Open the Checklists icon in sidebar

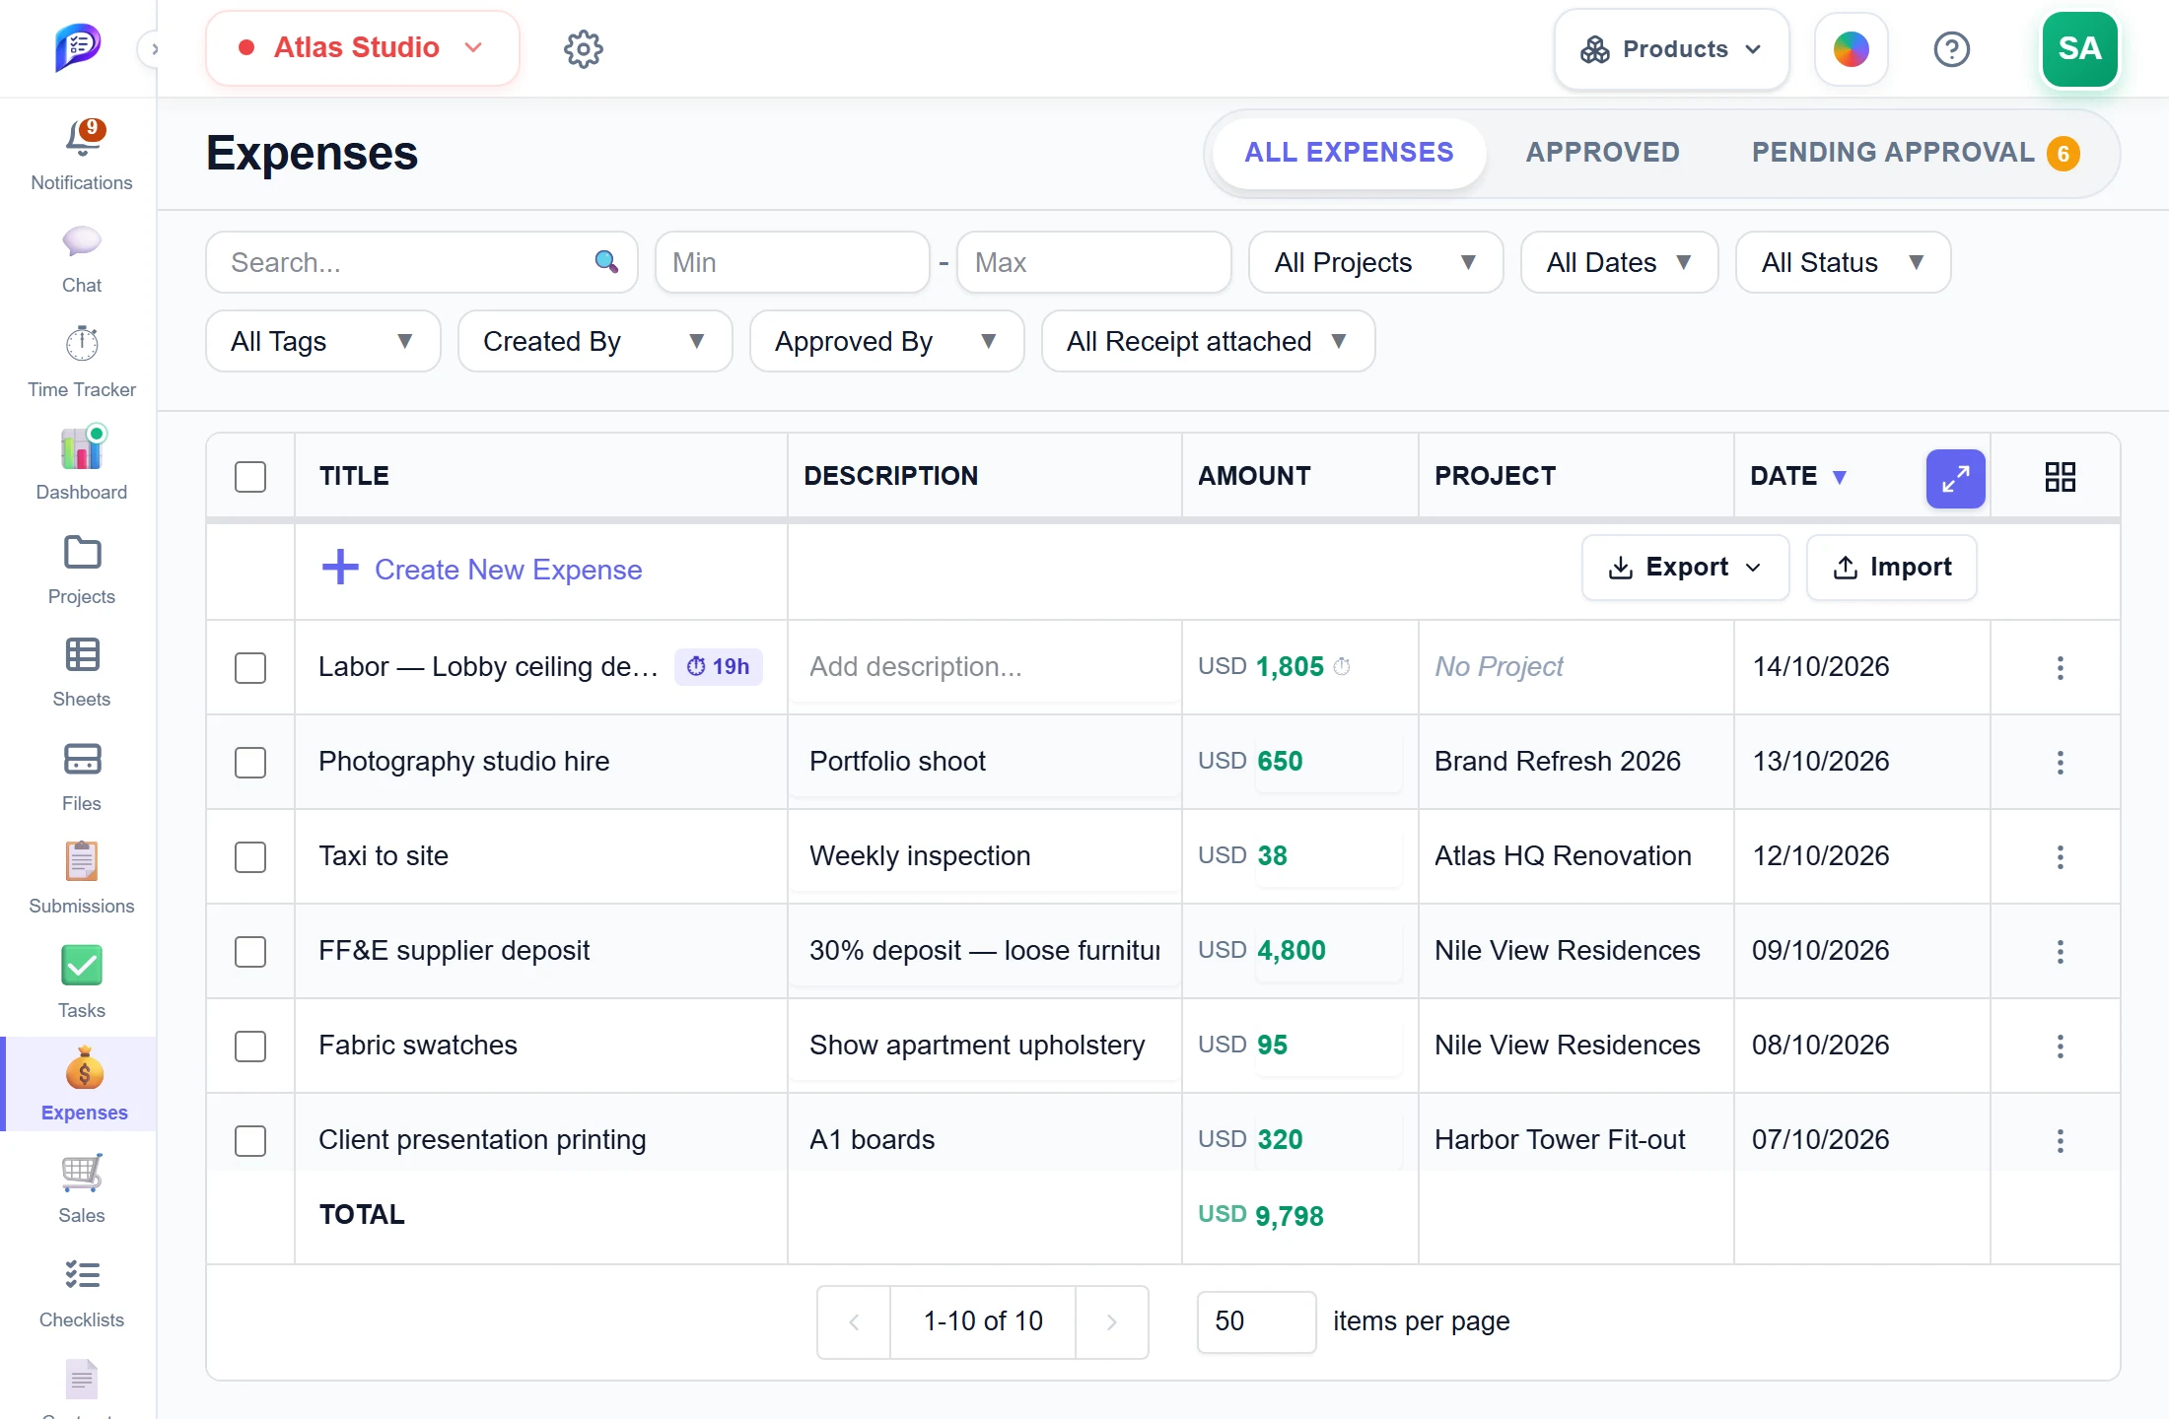point(82,1275)
